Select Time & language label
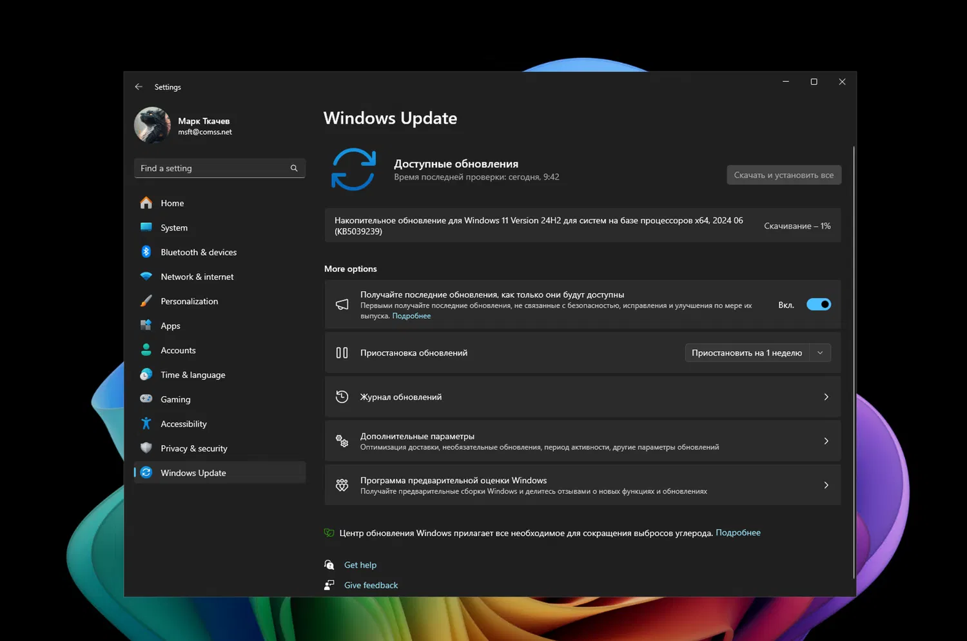Image resolution: width=967 pixels, height=641 pixels. 193,375
